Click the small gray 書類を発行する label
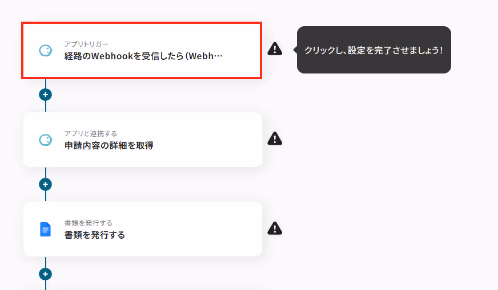The width and height of the screenshot is (498, 290). (89, 223)
